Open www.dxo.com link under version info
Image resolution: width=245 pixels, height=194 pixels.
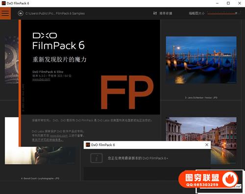coord(41,80)
